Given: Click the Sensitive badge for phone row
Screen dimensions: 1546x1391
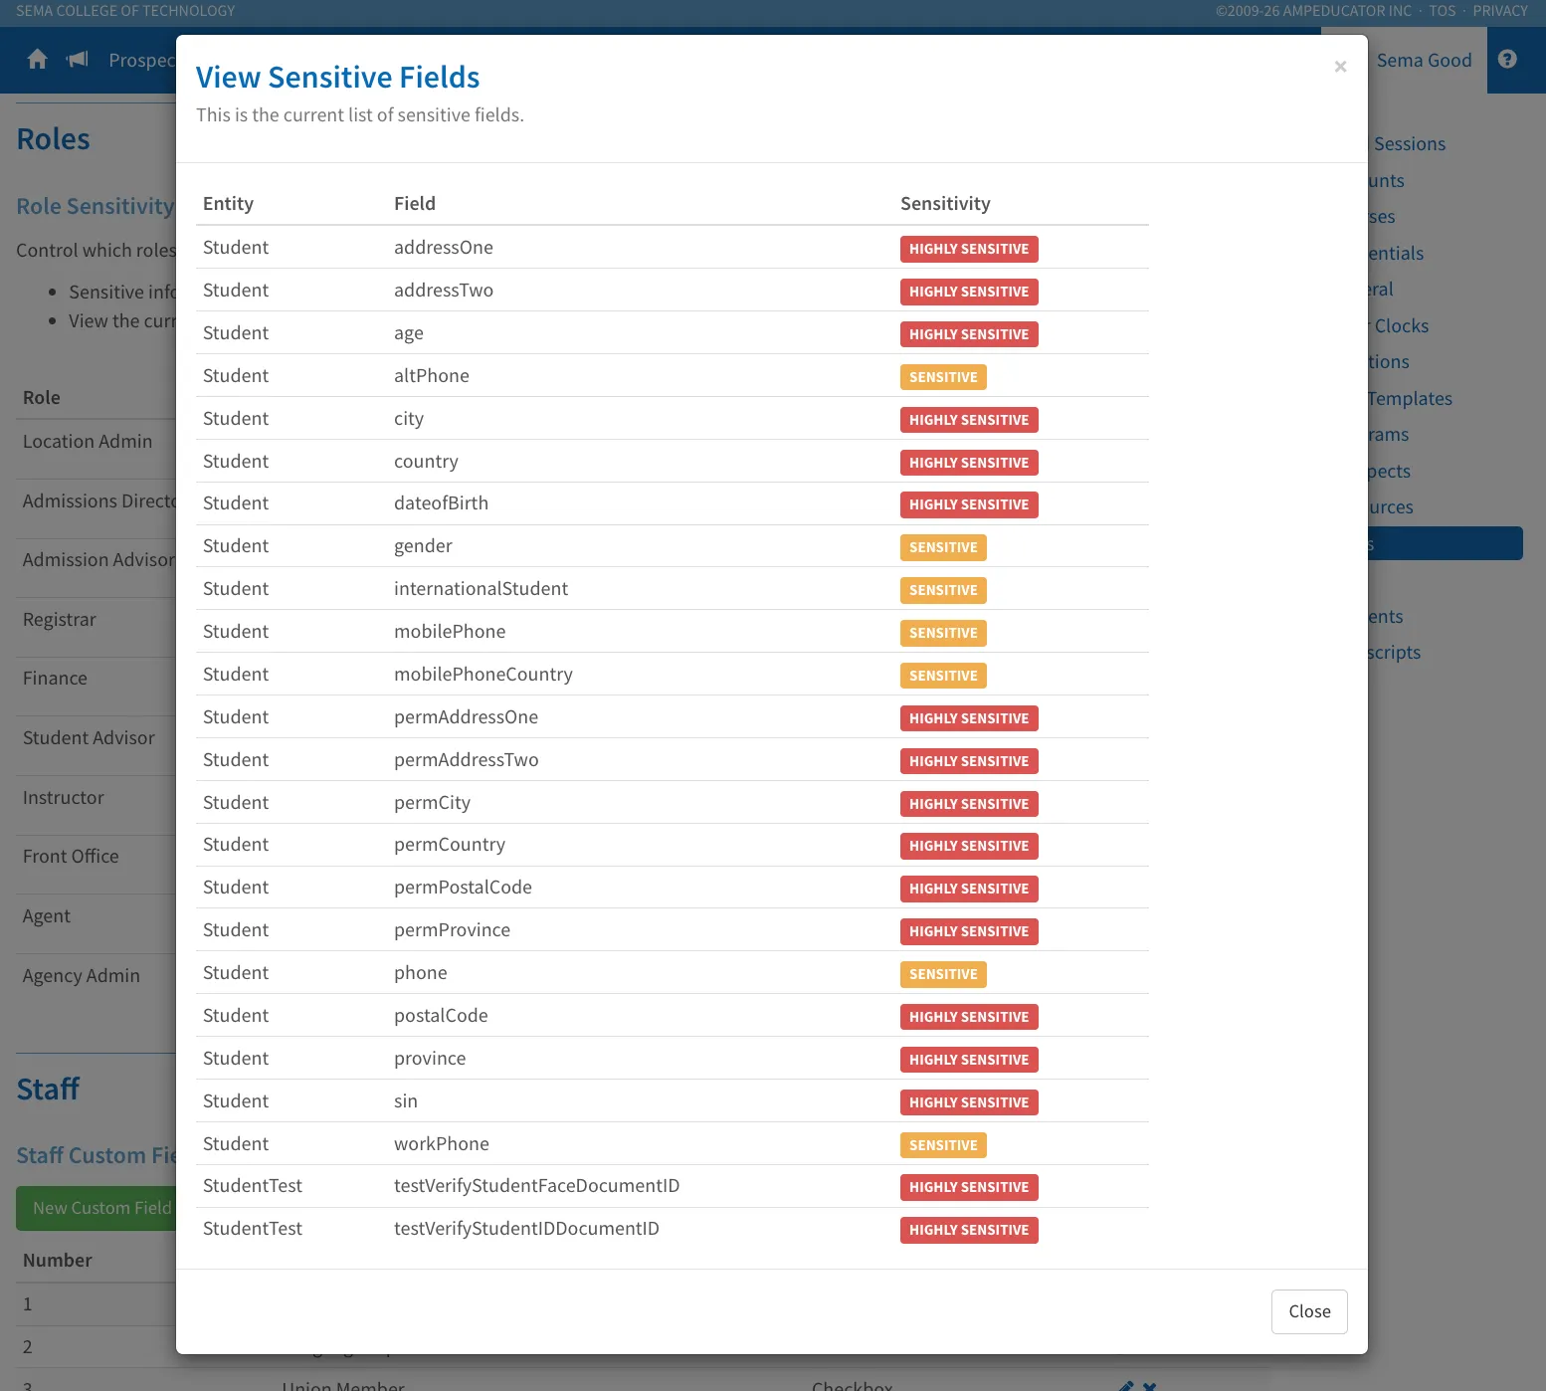Looking at the screenshot, I should click(943, 974).
